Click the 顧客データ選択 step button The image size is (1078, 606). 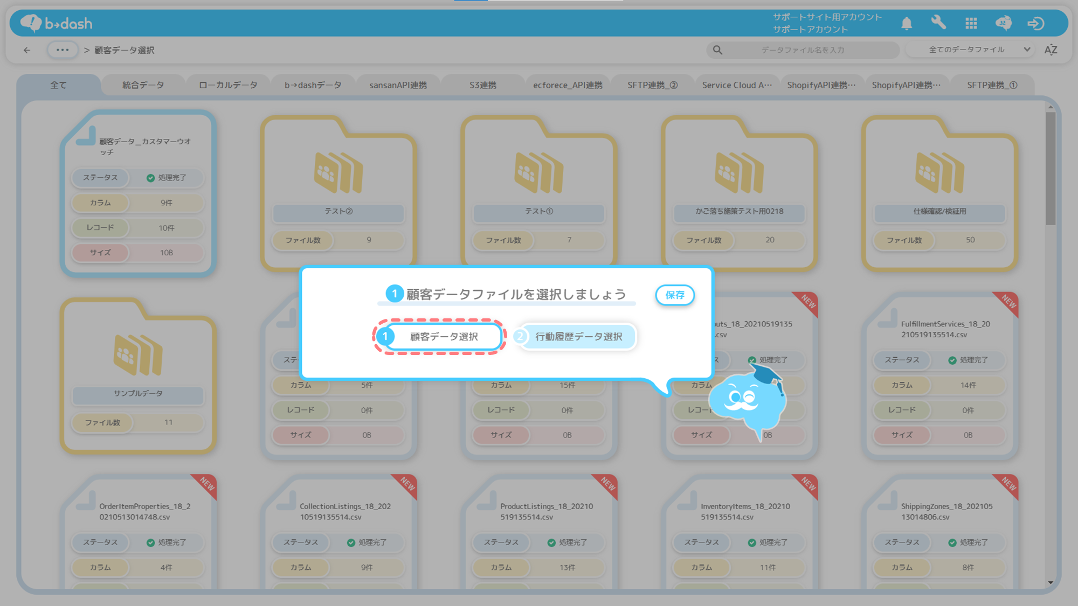(439, 337)
